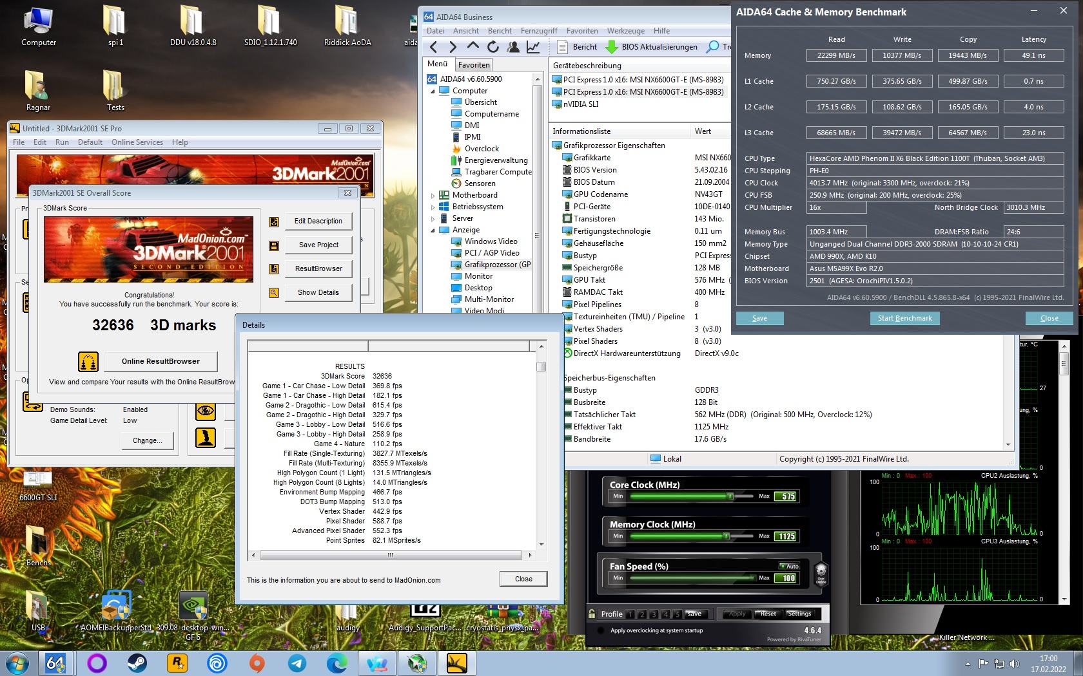Click Afterburner Reset button
This screenshot has height=676, width=1083.
pos(768,614)
